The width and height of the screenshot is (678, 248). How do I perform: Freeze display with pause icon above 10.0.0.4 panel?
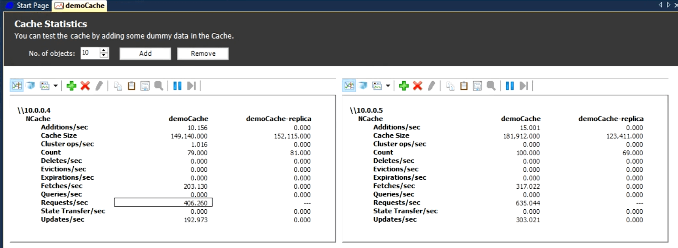[177, 86]
